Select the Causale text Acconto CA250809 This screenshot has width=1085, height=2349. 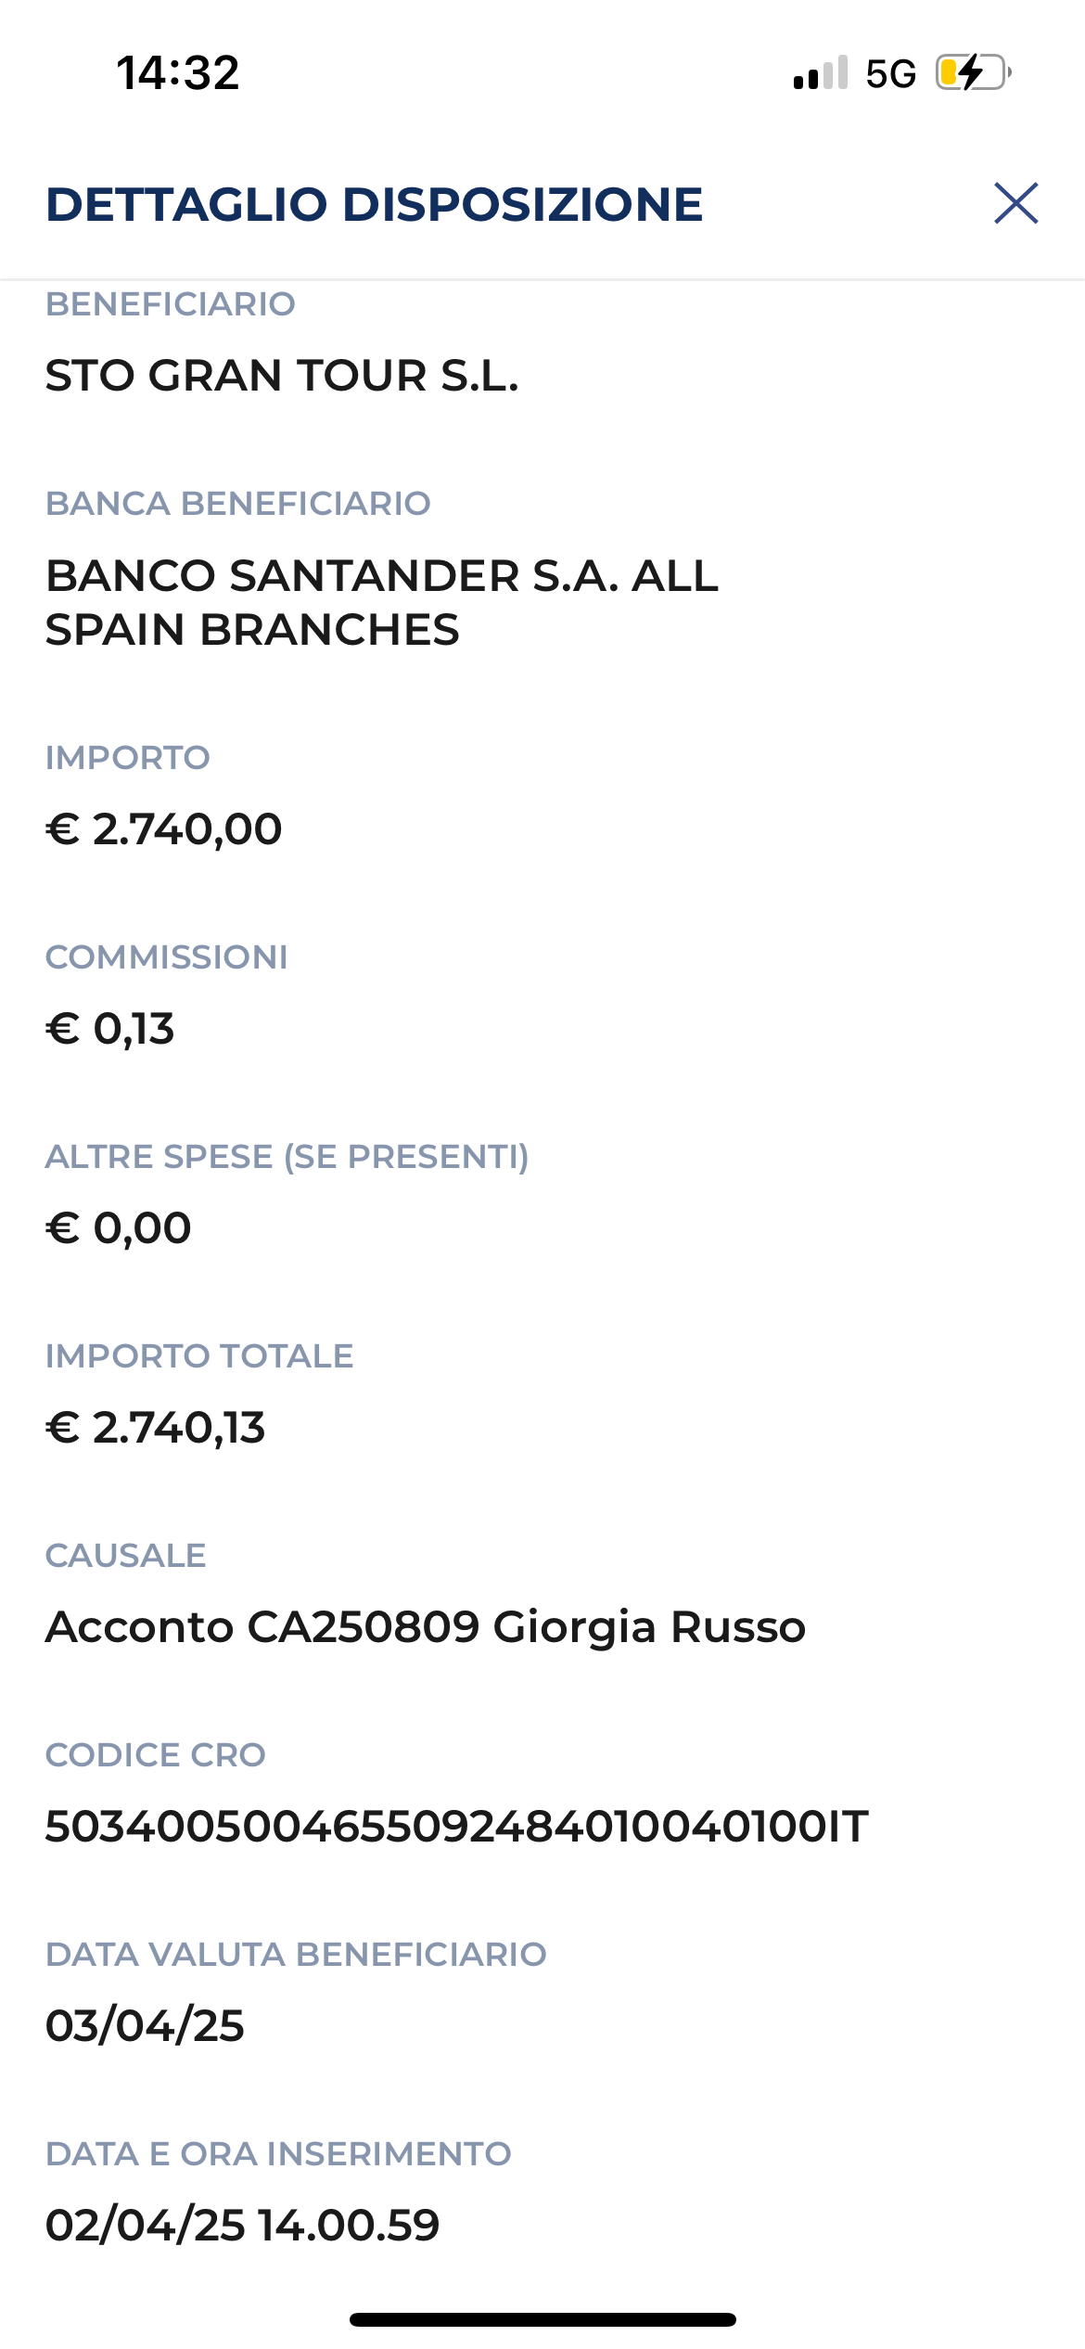[262, 1627]
